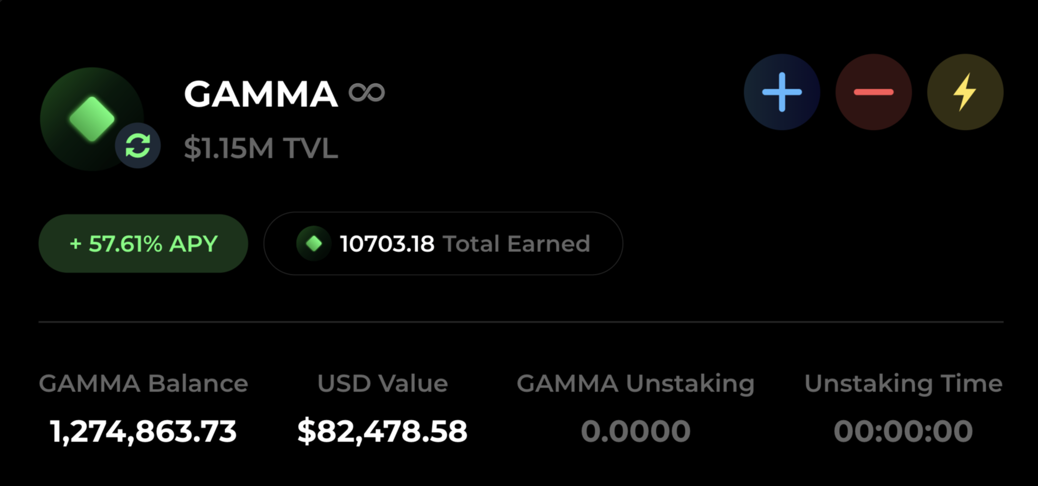The height and width of the screenshot is (486, 1038).
Task: Click the blue plus stake button
Action: pos(782,92)
